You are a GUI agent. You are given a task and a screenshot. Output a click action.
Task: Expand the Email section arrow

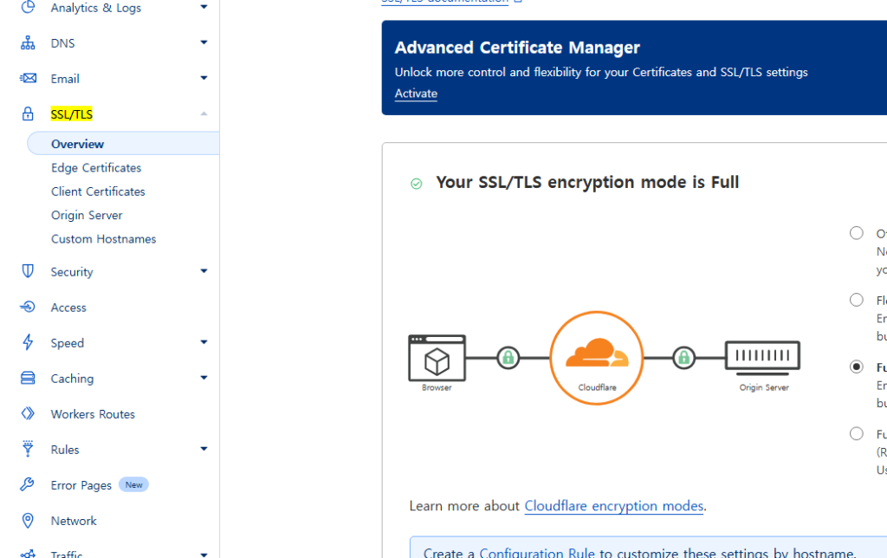pyautogui.click(x=204, y=78)
